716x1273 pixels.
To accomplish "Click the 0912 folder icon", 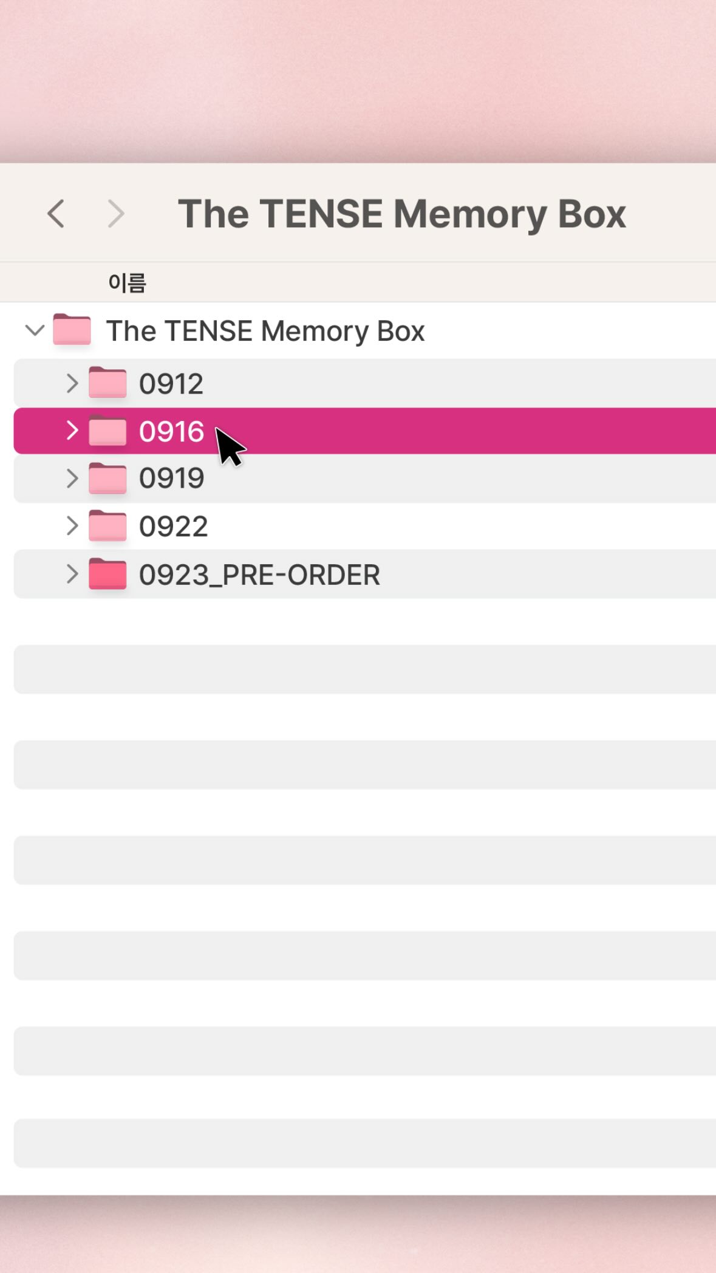I will pos(107,383).
